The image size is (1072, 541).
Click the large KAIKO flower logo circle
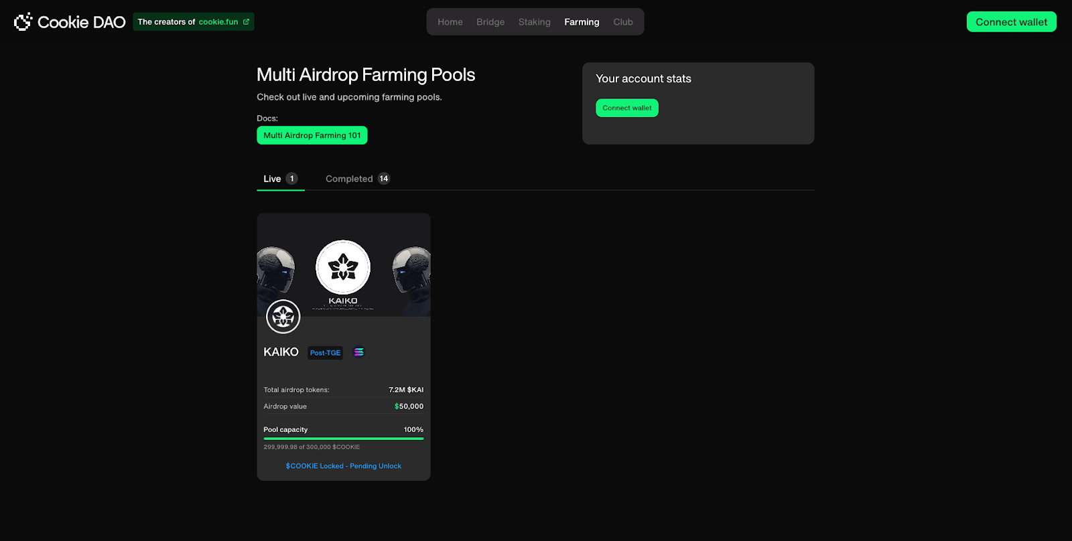(343, 268)
